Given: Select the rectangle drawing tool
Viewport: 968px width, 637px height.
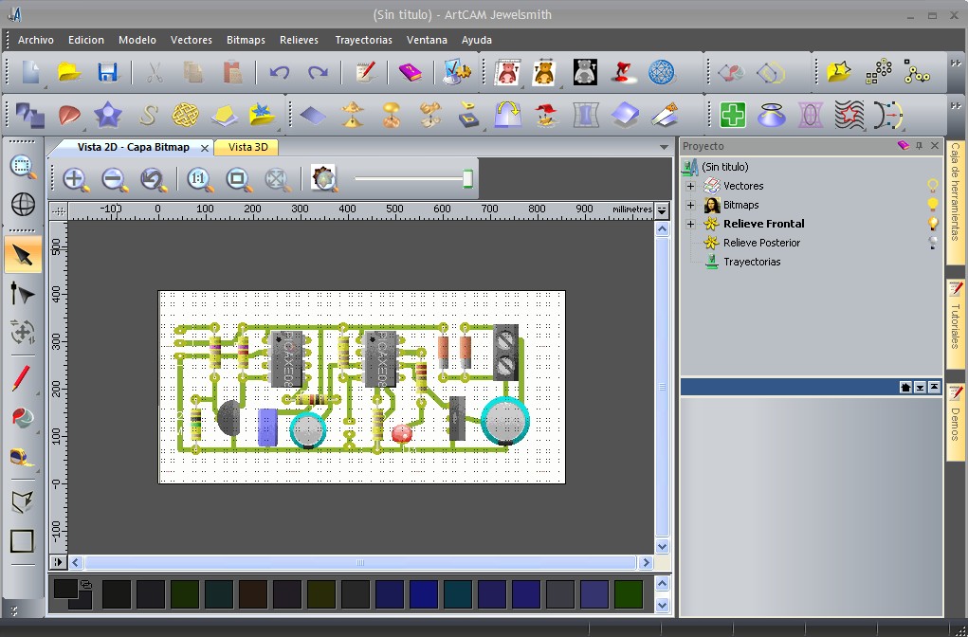Looking at the screenshot, I should (22, 541).
